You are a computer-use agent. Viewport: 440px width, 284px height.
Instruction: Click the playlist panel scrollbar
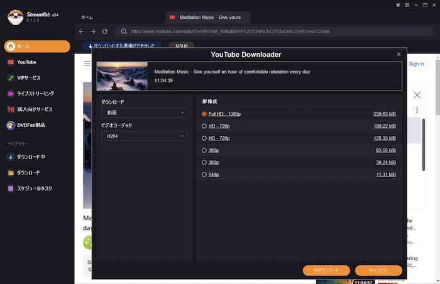424,145
